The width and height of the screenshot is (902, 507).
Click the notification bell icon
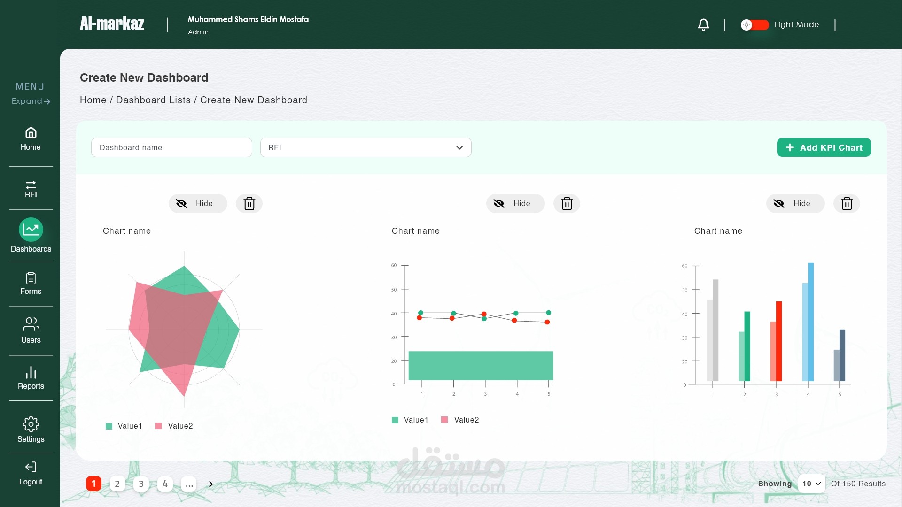[x=703, y=25]
